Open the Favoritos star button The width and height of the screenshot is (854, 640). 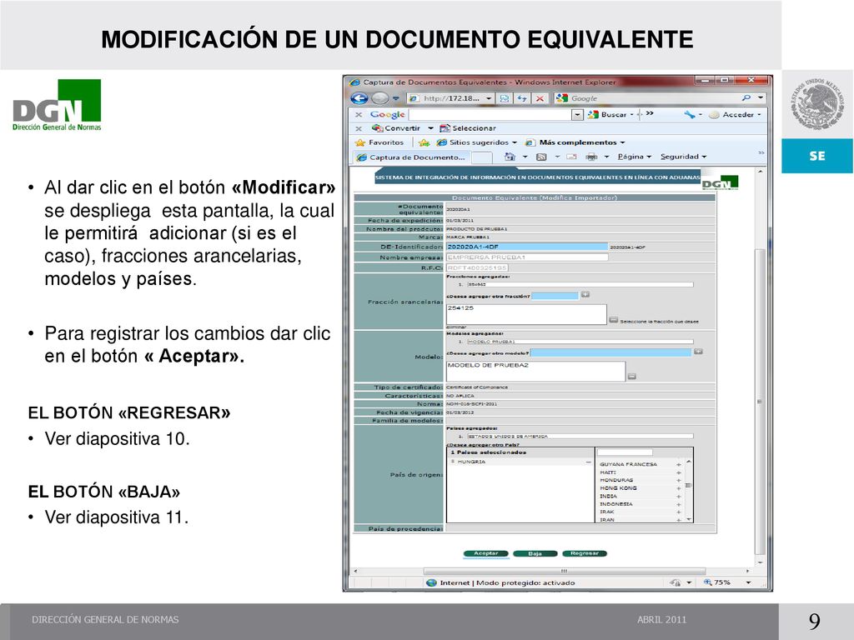[x=379, y=142]
